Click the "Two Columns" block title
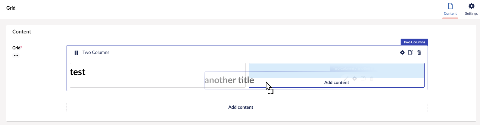 tap(96, 52)
